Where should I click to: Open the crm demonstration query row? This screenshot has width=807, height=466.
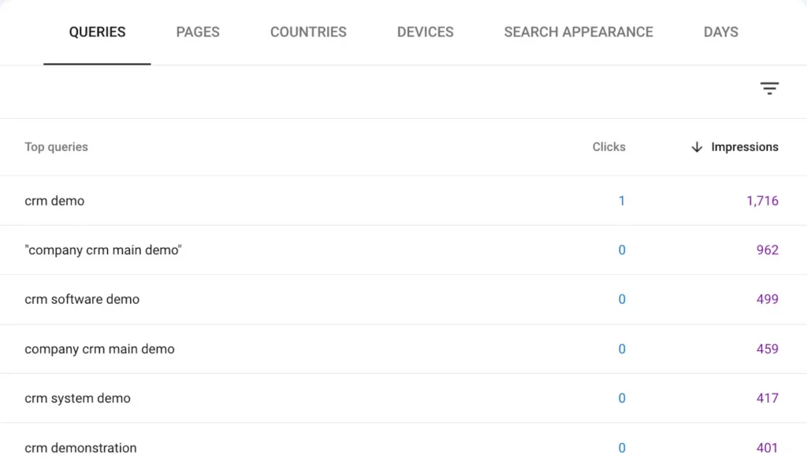click(x=80, y=447)
